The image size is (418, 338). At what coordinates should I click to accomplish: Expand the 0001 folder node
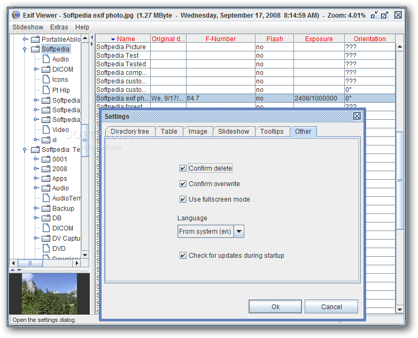36,159
